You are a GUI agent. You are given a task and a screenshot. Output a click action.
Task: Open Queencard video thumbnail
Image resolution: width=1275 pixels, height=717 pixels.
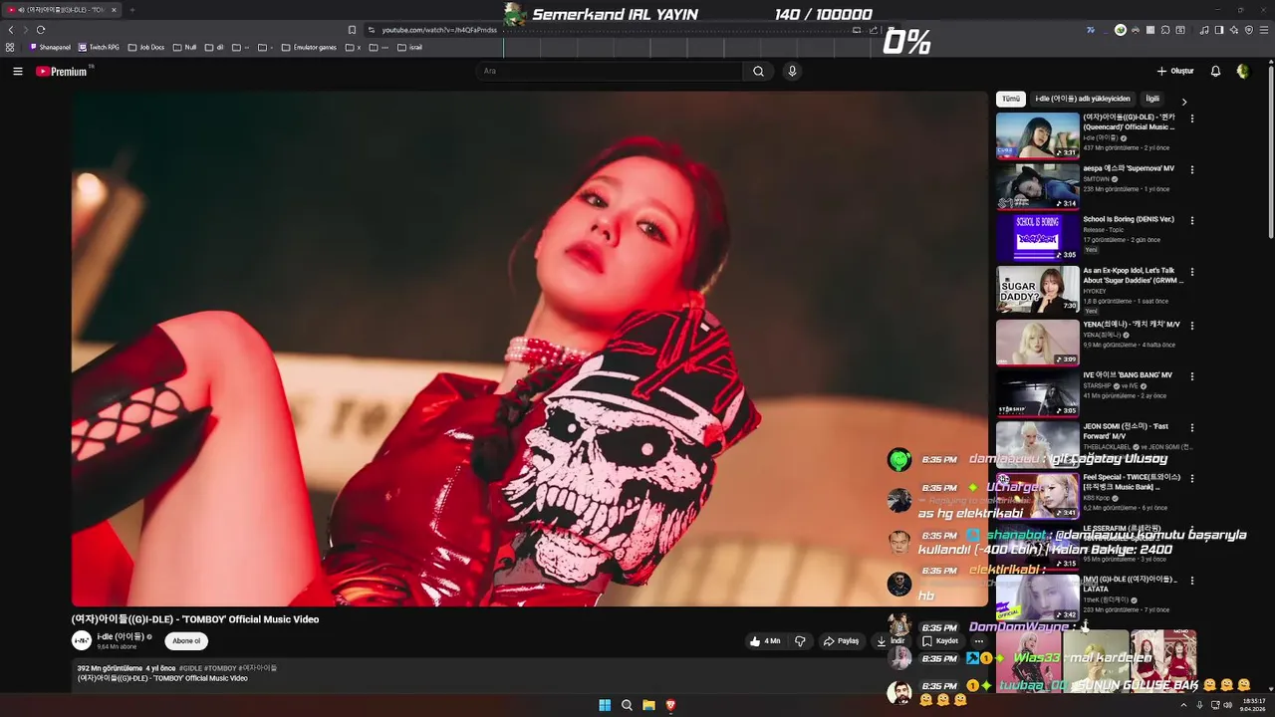[x=1037, y=135]
